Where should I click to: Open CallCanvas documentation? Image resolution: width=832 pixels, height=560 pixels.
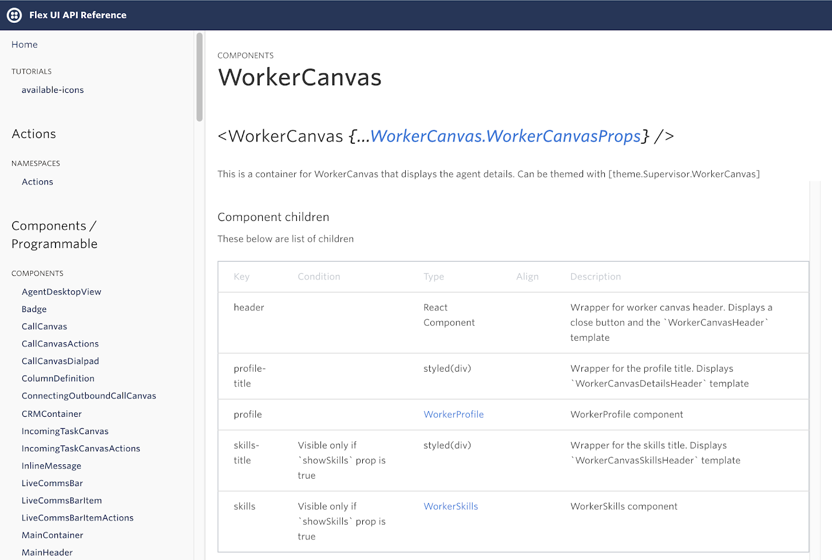click(x=44, y=326)
